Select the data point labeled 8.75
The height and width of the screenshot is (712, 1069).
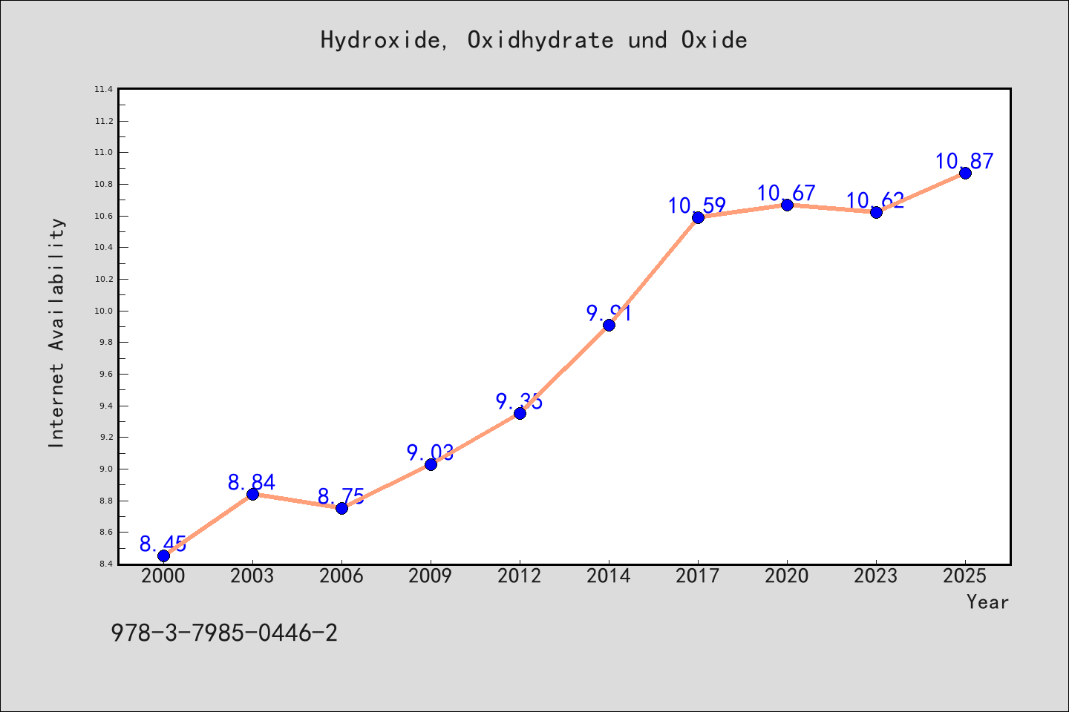pyautogui.click(x=341, y=508)
